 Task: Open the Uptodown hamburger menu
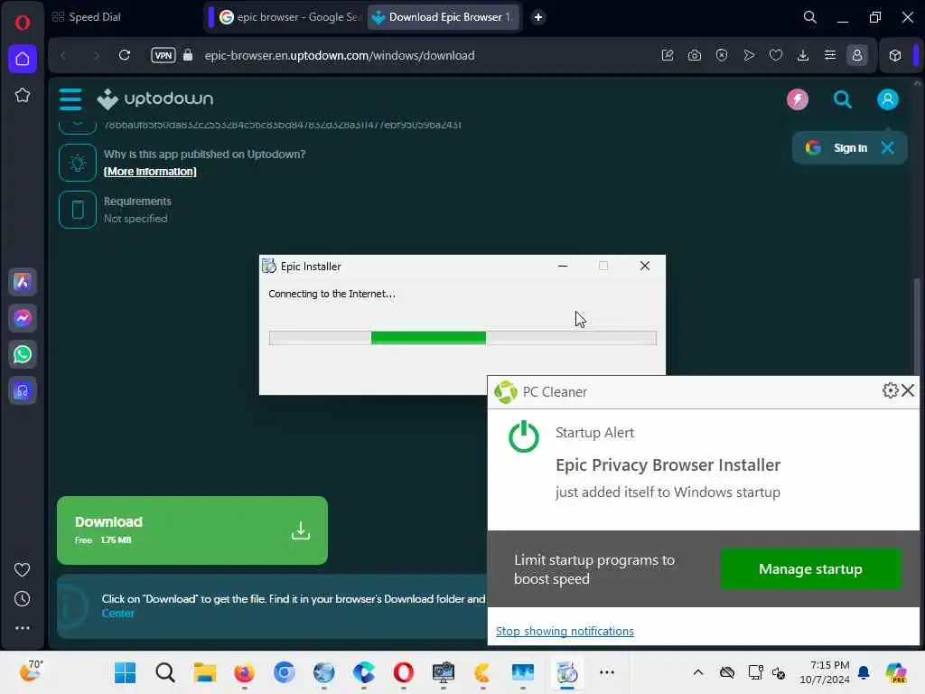click(70, 99)
